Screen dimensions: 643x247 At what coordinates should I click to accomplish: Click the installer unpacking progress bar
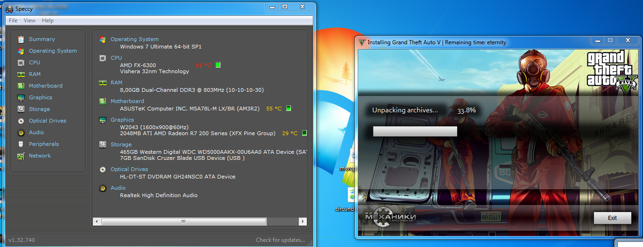(x=415, y=131)
